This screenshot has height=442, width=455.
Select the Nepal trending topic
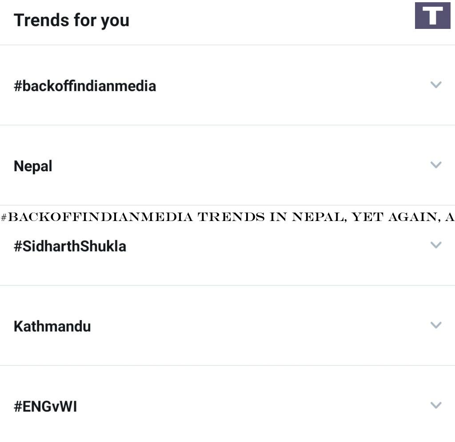[x=33, y=166]
